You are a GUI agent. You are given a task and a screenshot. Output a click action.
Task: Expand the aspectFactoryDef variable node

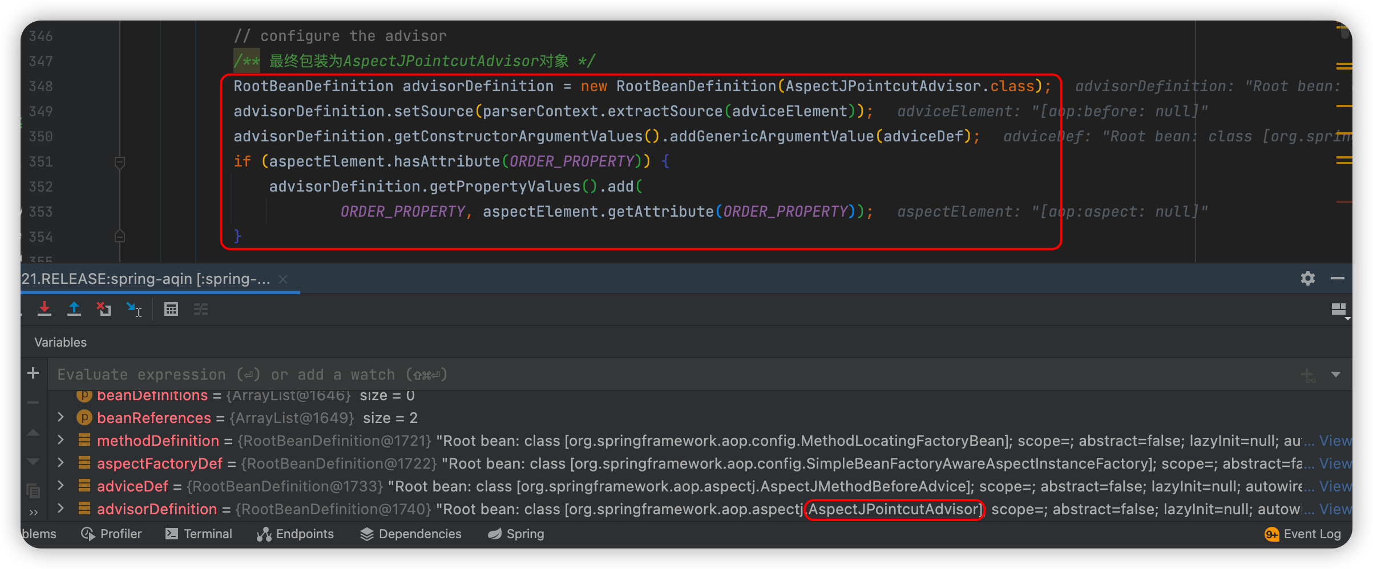60,463
